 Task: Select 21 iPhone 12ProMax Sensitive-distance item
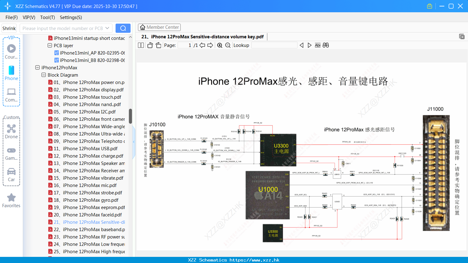point(86,222)
